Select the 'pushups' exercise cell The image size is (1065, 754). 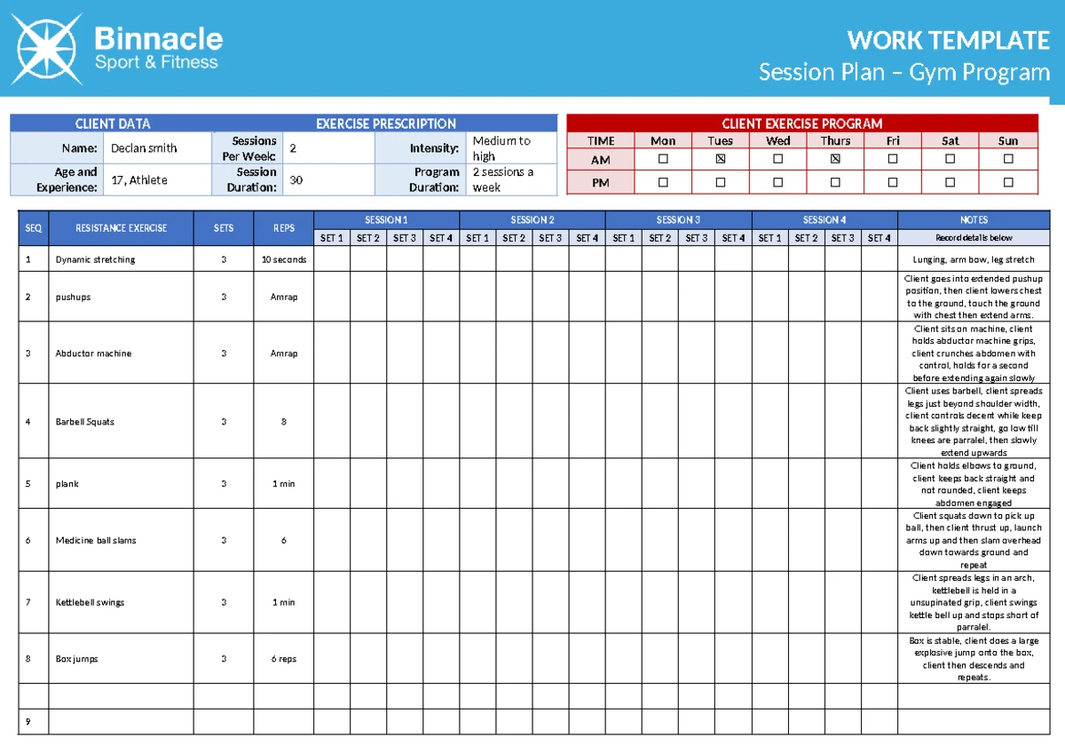tap(121, 297)
